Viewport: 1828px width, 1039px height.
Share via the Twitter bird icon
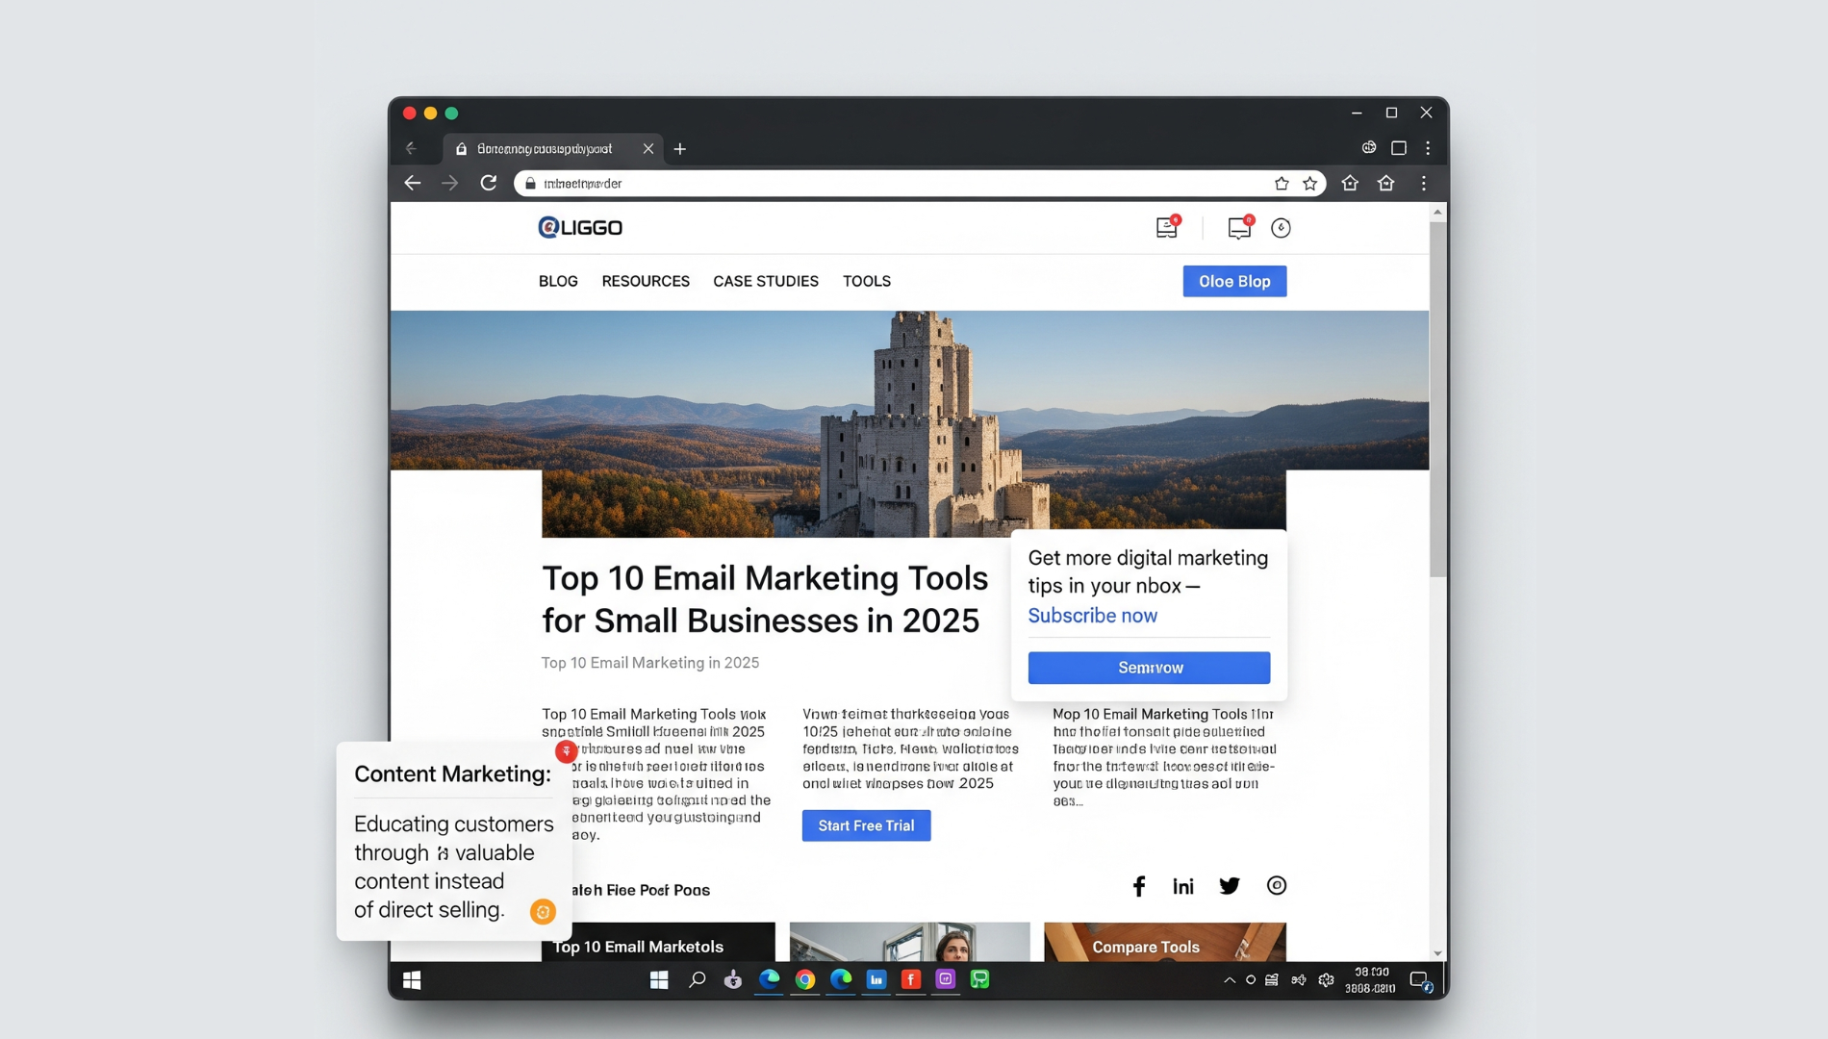pyautogui.click(x=1230, y=886)
